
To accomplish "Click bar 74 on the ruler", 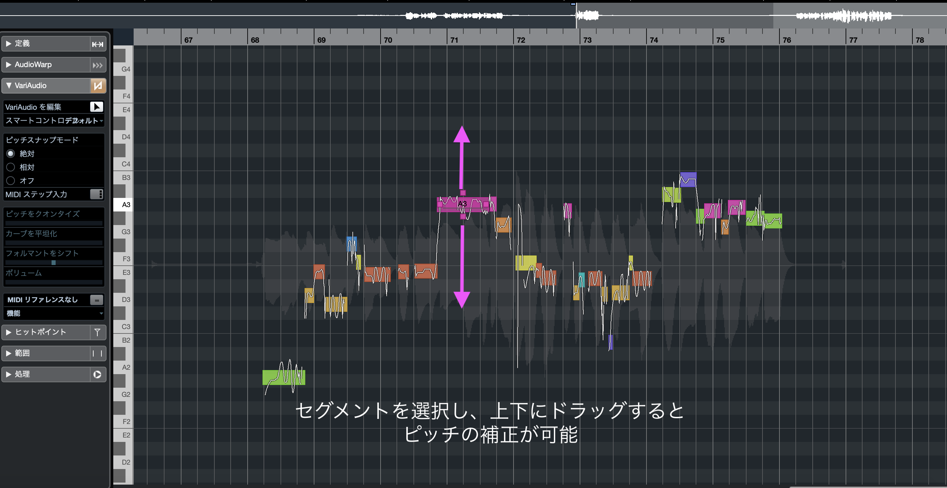I will coord(653,40).
